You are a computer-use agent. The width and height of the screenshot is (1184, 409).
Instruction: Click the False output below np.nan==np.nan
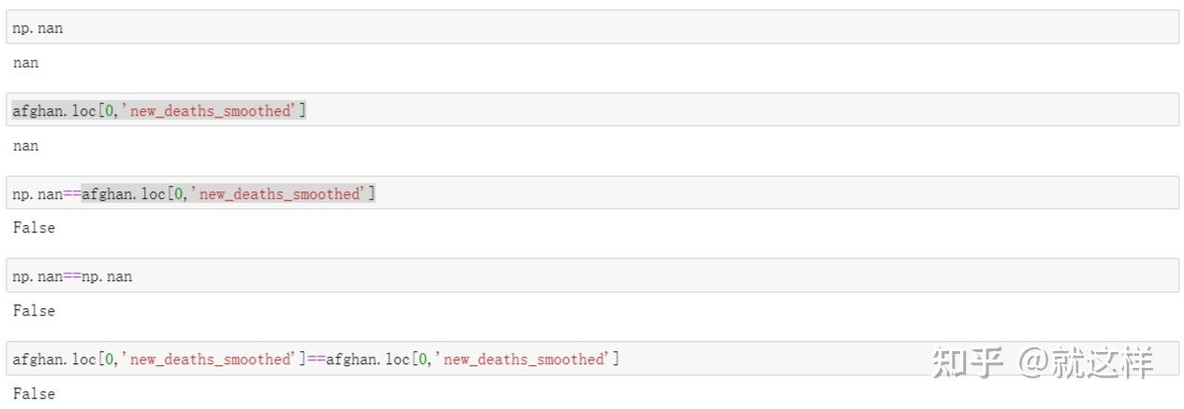click(x=34, y=311)
